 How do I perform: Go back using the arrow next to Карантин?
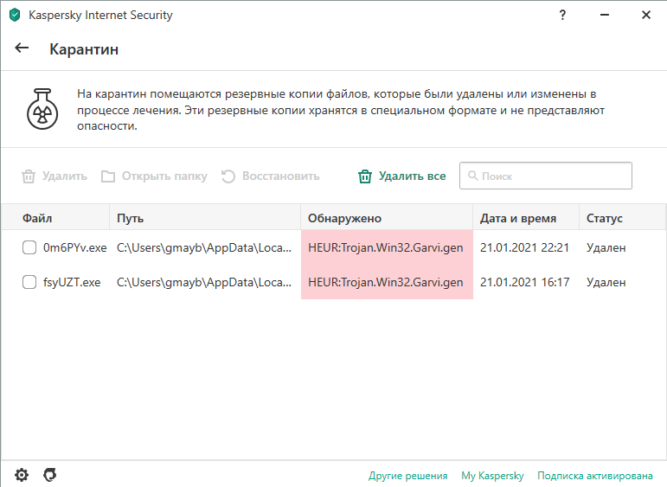[x=22, y=48]
